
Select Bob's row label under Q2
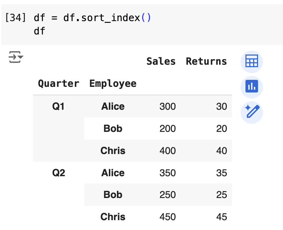tap(113, 194)
